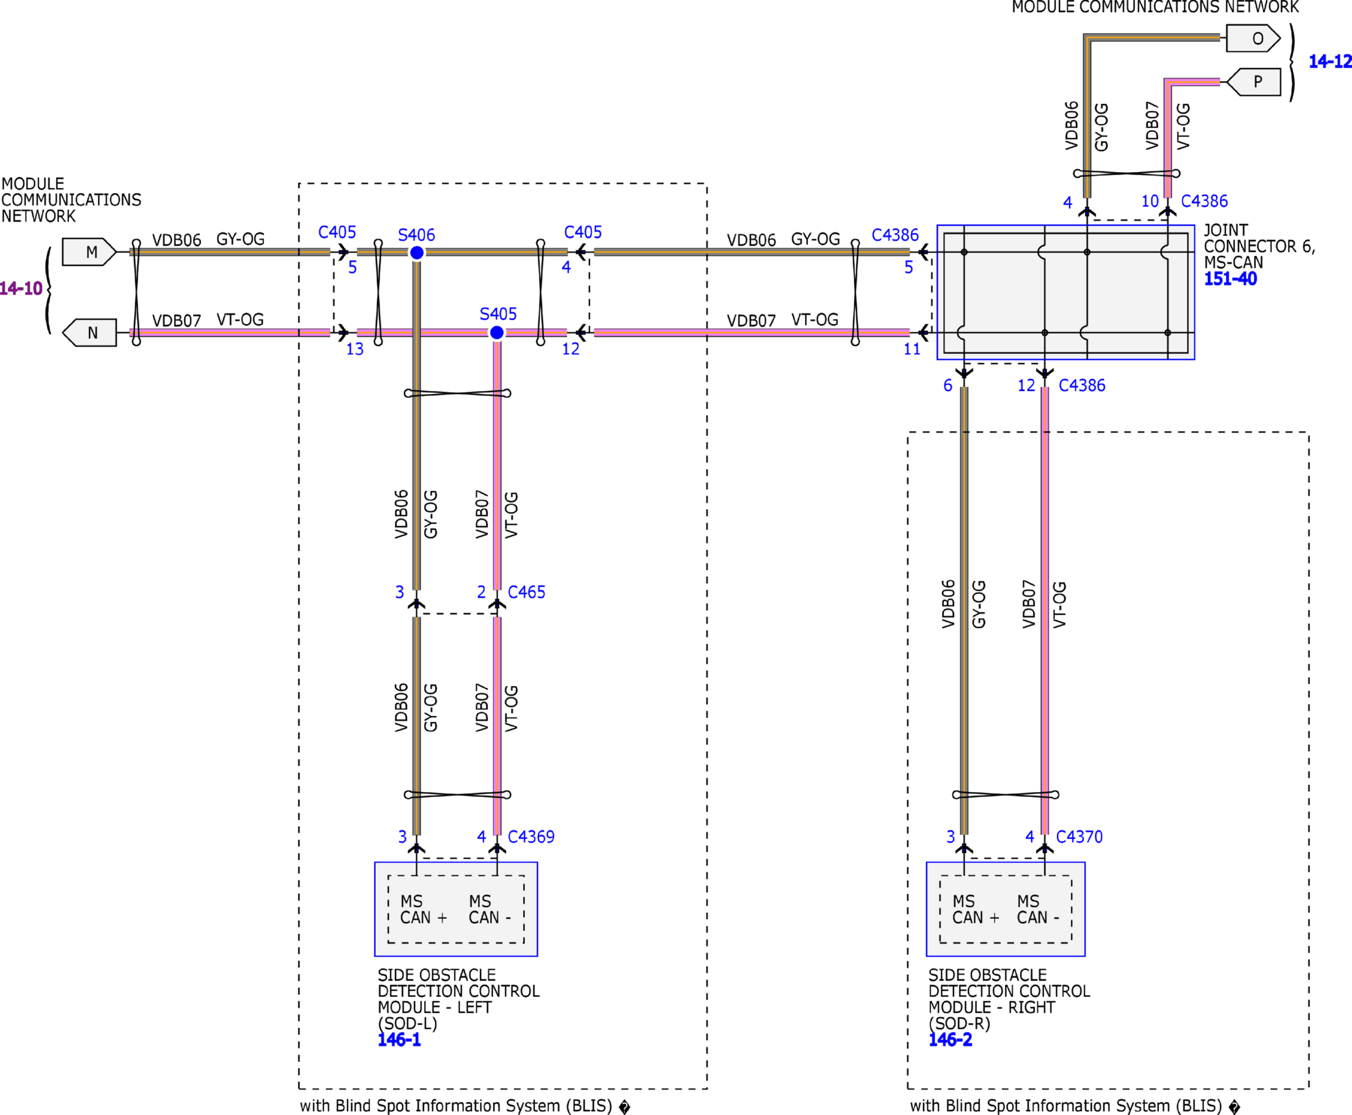Open page reference link 14-10
1352x1115 pixels.
[20, 288]
